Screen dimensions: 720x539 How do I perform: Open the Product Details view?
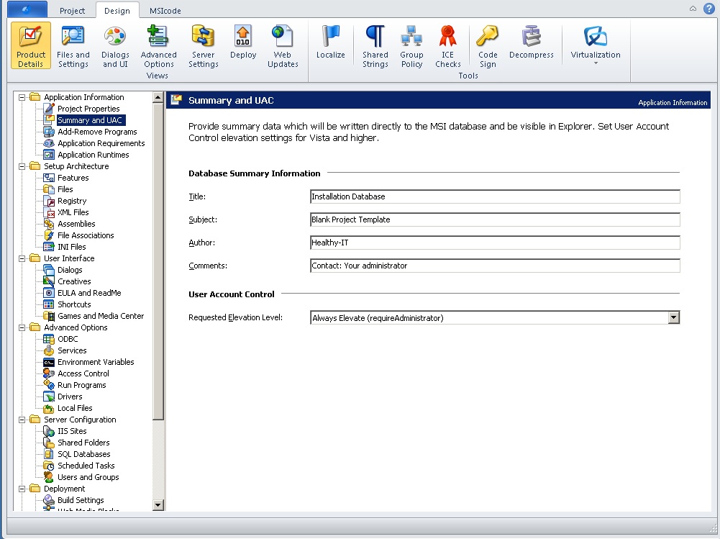click(x=31, y=45)
